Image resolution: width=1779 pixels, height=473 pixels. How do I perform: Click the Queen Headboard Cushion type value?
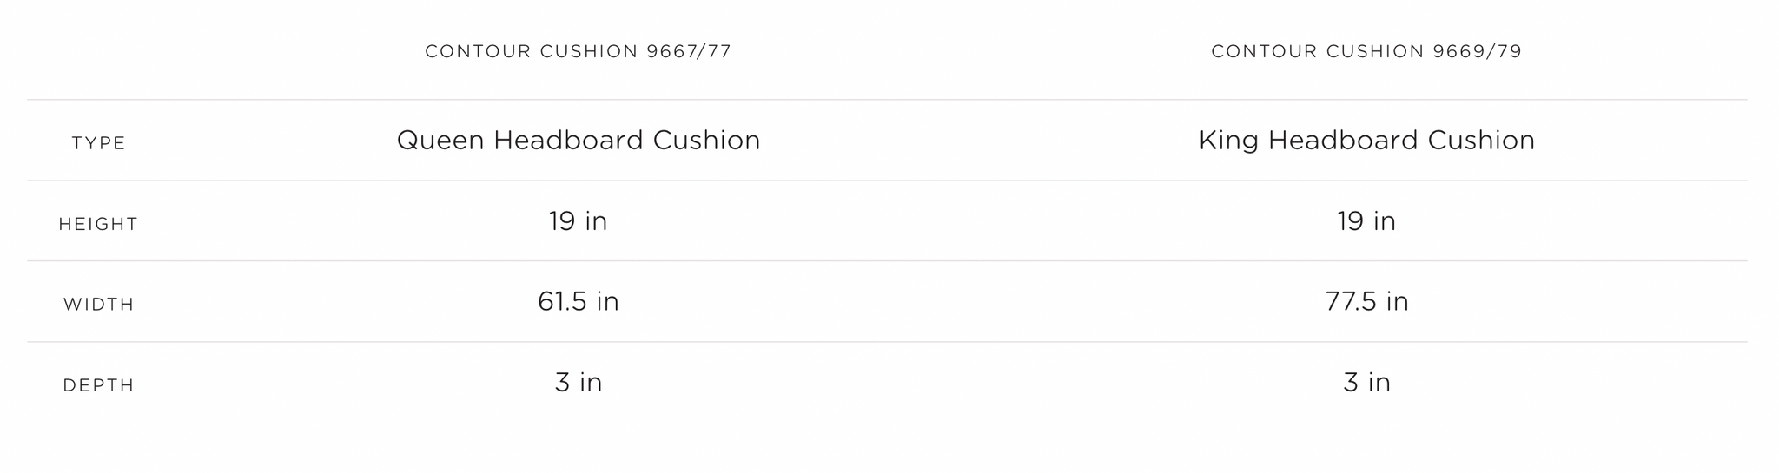tap(578, 141)
